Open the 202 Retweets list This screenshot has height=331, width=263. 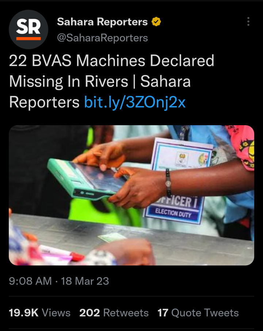[x=114, y=313]
